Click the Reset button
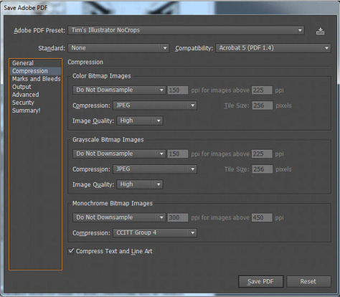 tap(308, 281)
